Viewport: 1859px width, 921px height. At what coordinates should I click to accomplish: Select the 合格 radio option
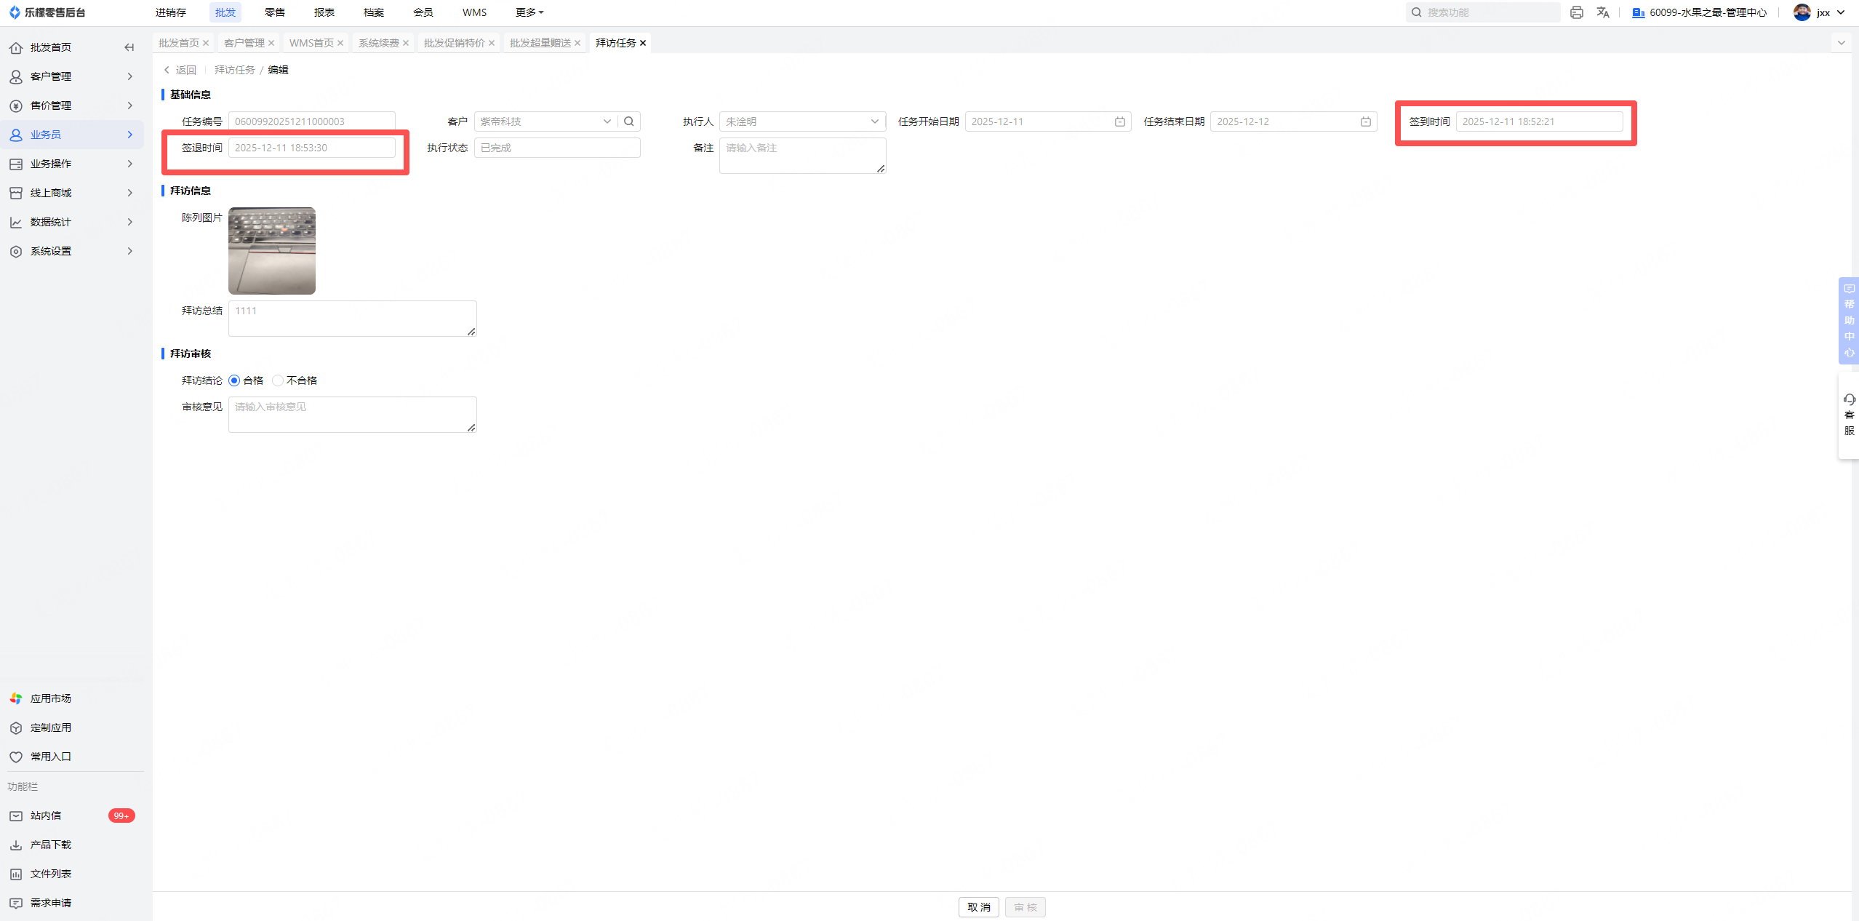(234, 380)
